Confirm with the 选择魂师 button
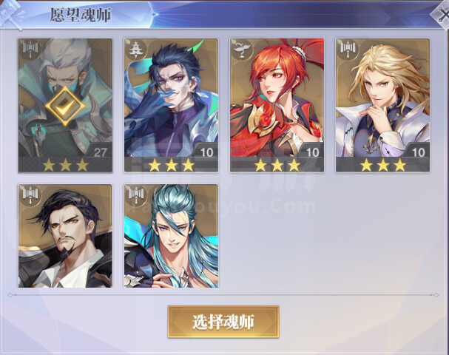Screen dimensions: 449x355 (x=223, y=322)
